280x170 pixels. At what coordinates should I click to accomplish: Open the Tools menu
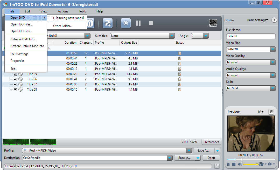click(82, 11)
